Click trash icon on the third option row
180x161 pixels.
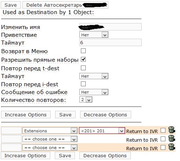tap(171, 147)
